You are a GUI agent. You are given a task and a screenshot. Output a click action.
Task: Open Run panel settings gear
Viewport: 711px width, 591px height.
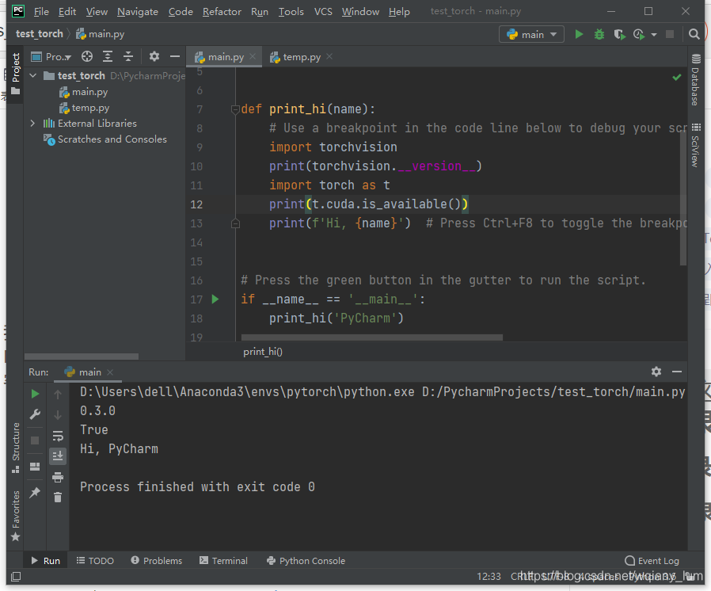click(656, 371)
